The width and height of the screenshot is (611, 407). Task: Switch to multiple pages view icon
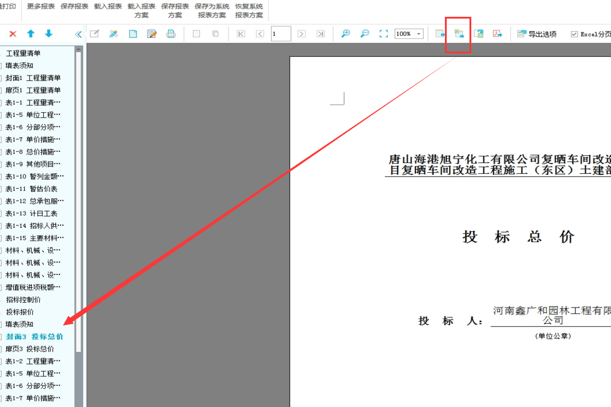215,34
